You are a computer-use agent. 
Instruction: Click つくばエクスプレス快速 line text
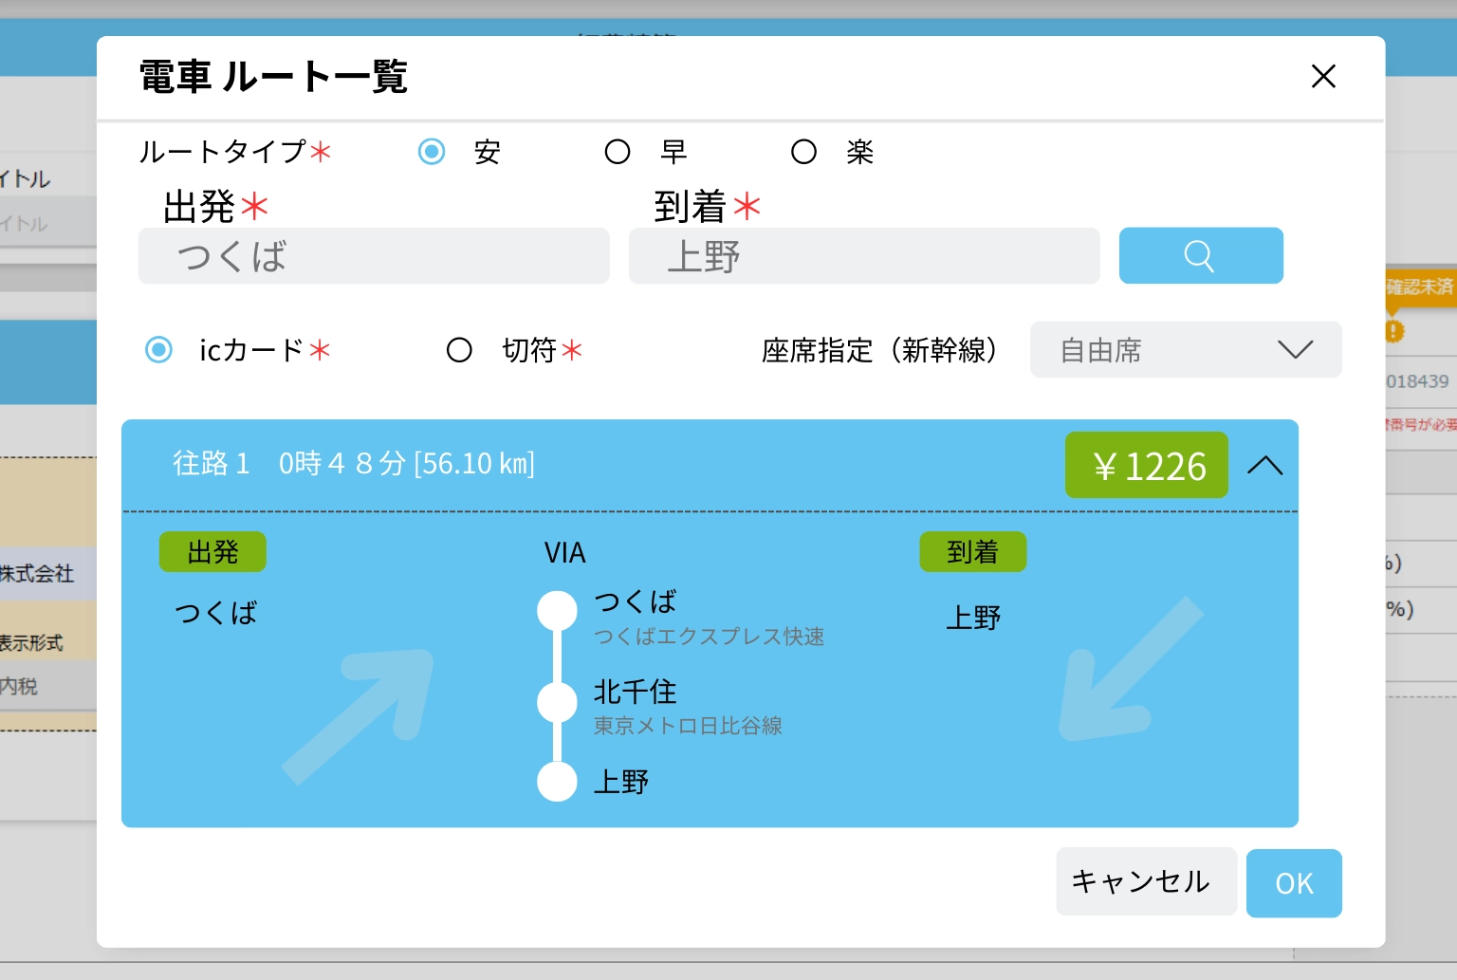click(x=710, y=637)
